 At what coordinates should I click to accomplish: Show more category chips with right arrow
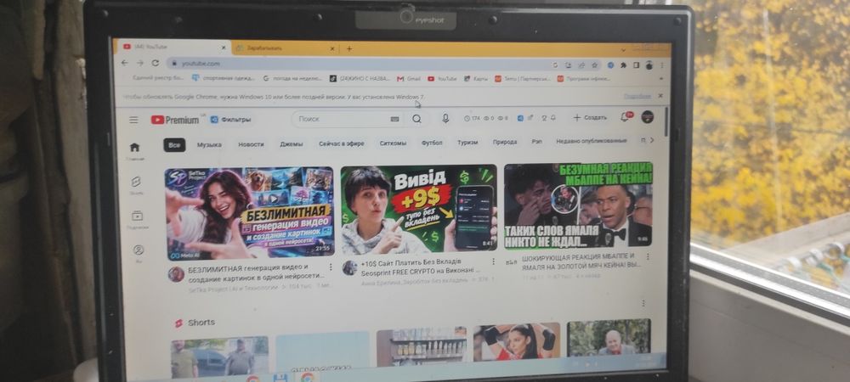point(652,140)
